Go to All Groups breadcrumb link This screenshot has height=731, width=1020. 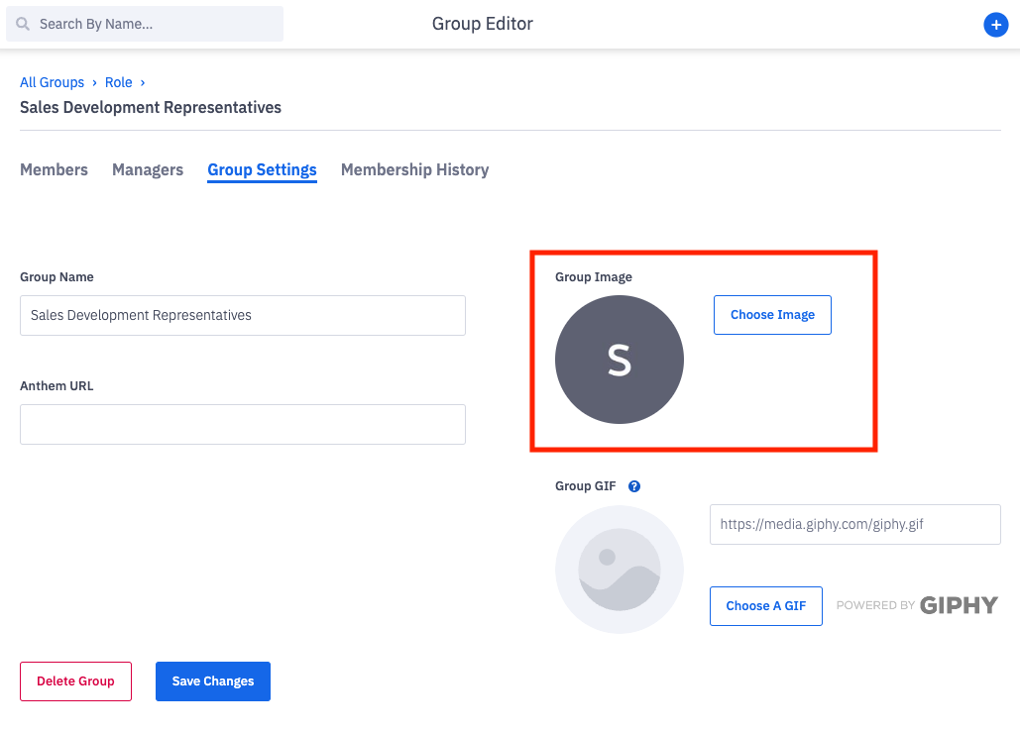[x=52, y=82]
